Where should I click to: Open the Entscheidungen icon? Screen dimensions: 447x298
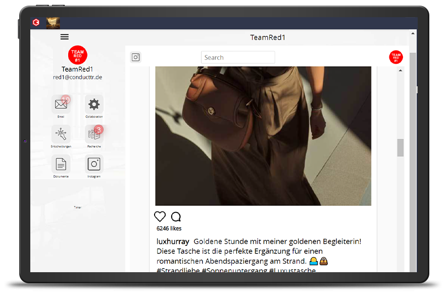61,134
